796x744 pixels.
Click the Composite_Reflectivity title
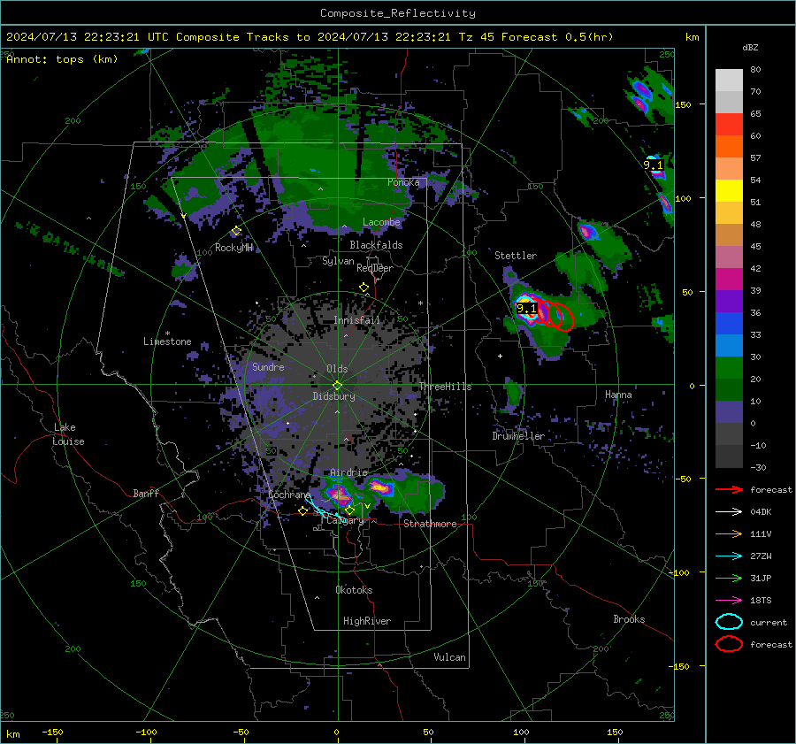pos(398,13)
